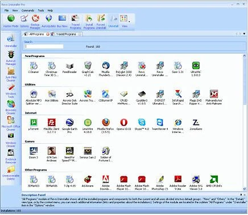
Task: Open the Help menu
Action: 50,10
